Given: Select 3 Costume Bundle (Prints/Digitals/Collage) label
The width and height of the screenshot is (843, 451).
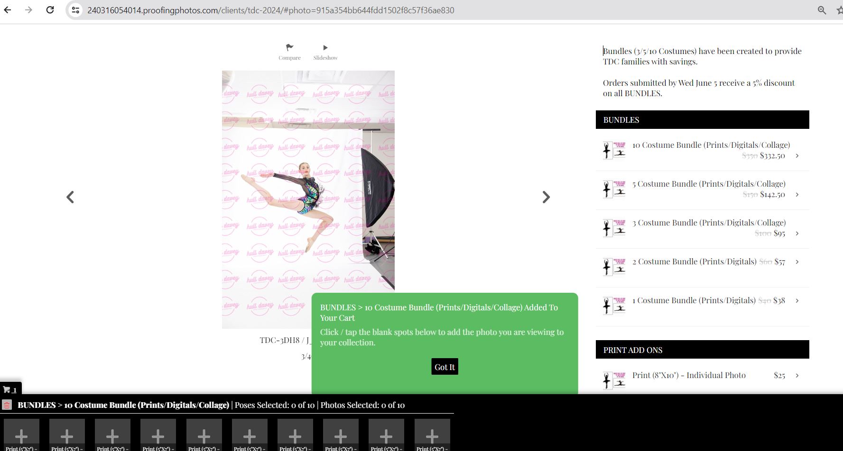Looking at the screenshot, I should point(709,223).
